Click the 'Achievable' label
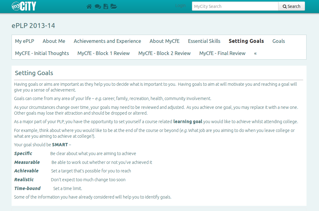Image resolution: width=319 pixels, height=211 pixels. click(x=26, y=171)
